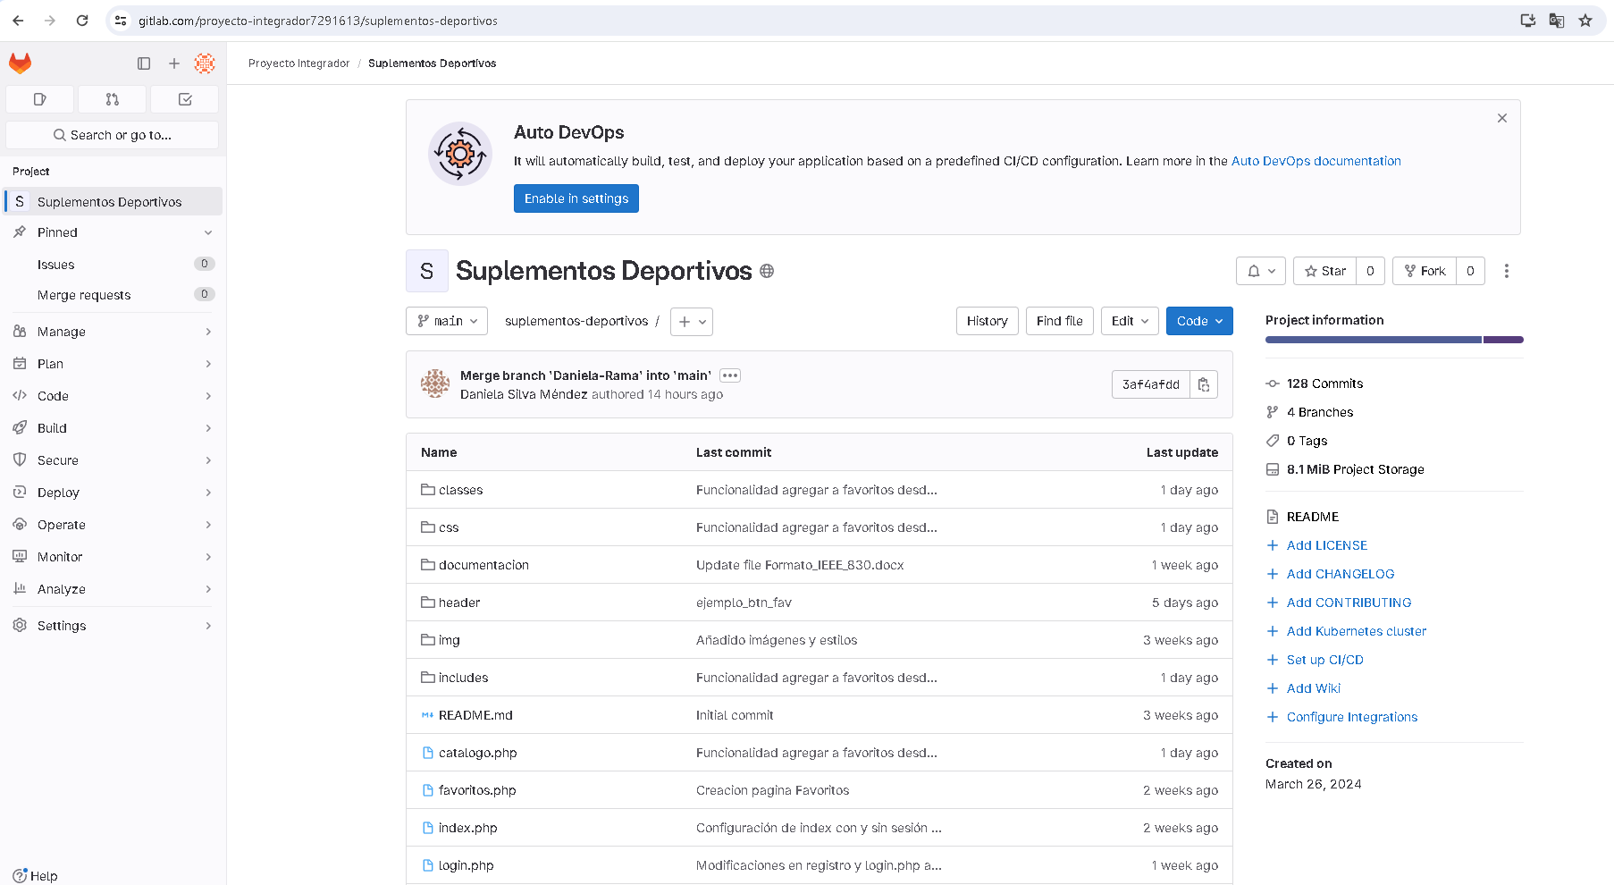Open the Edit dropdown
This screenshot has width=1614, height=885.
(x=1130, y=321)
